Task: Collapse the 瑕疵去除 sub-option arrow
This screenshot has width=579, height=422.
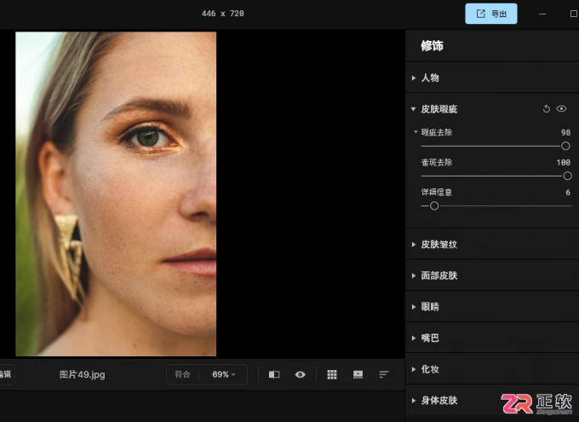Action: 416,132
